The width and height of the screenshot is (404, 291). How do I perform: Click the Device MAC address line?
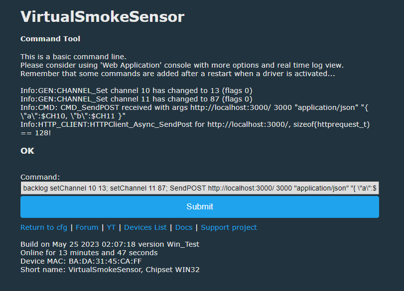coord(81,261)
